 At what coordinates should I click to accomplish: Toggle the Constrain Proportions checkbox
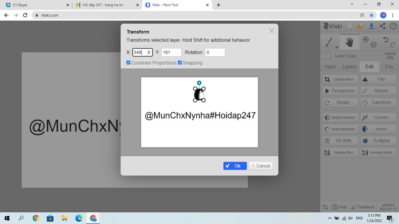click(x=128, y=63)
